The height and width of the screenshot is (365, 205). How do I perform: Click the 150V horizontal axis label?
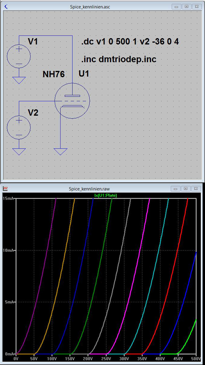(x=70, y=358)
